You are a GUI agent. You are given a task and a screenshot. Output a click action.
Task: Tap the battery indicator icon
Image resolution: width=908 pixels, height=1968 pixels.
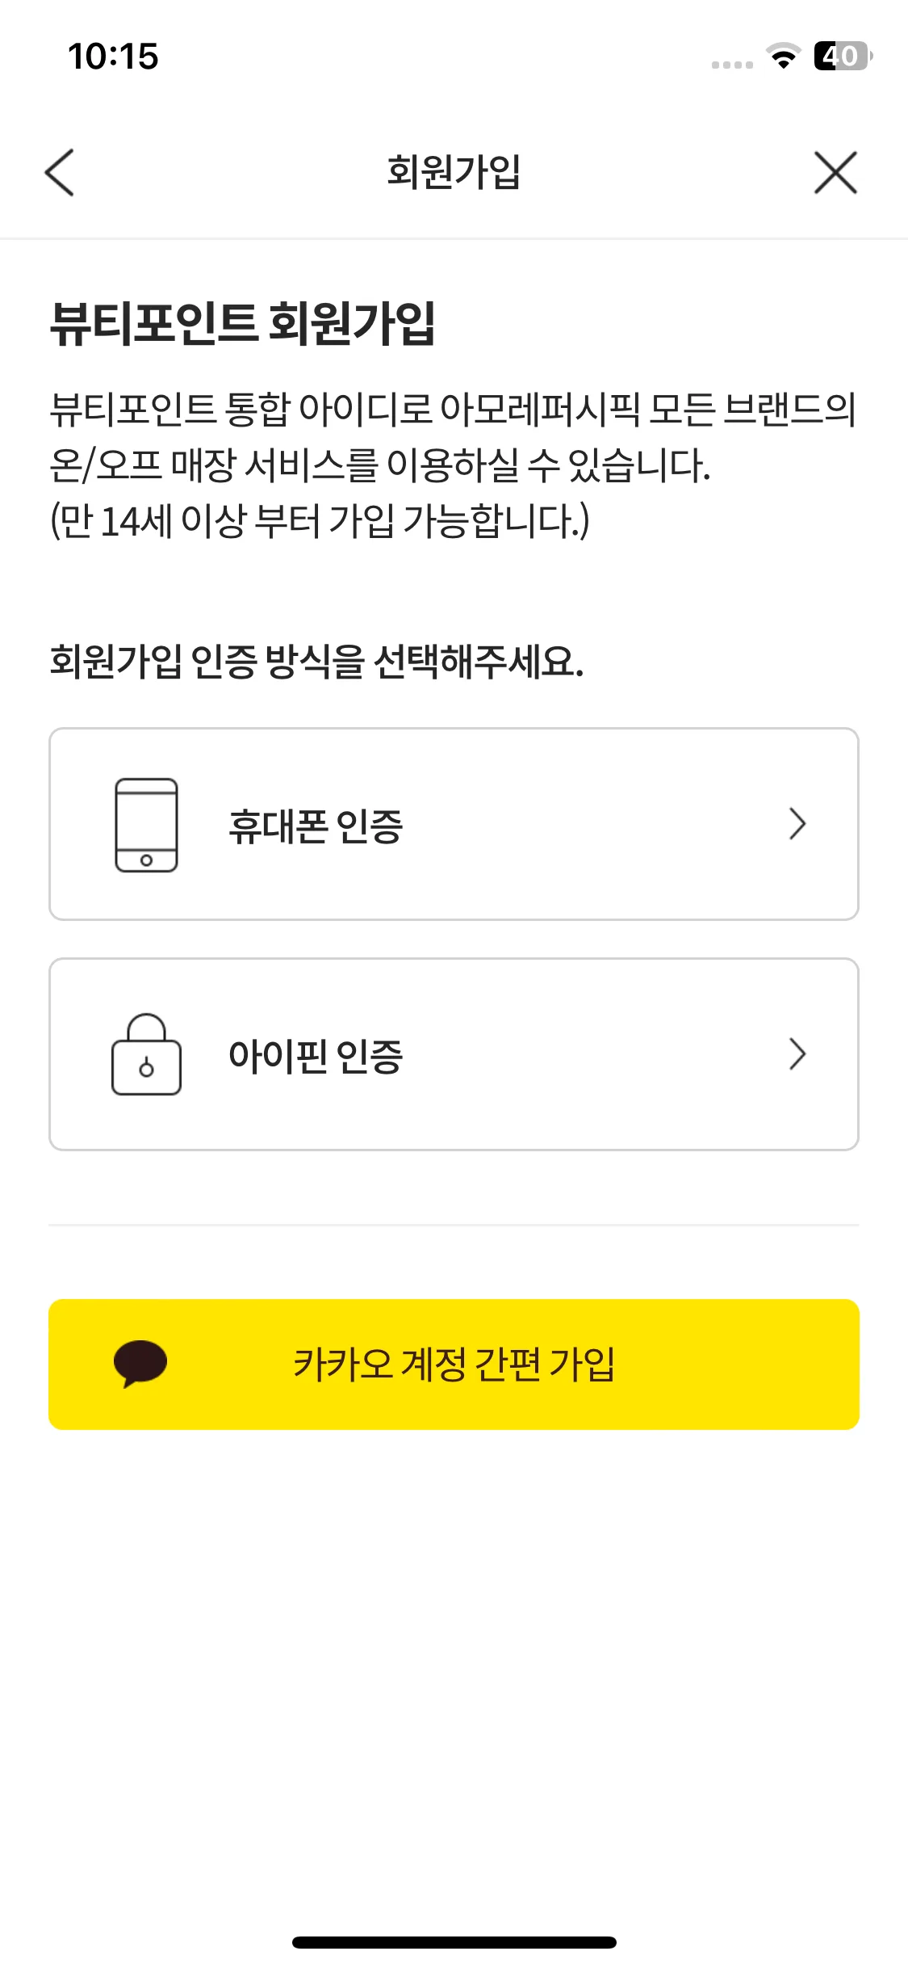pos(843,56)
